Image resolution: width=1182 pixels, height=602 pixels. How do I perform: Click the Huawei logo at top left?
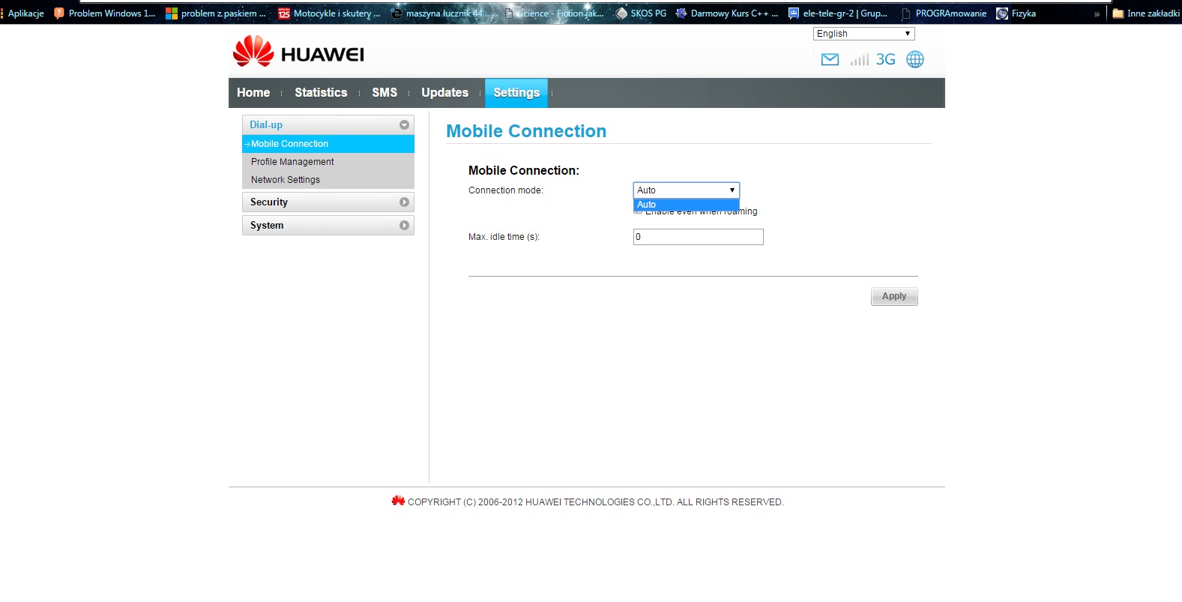298,52
